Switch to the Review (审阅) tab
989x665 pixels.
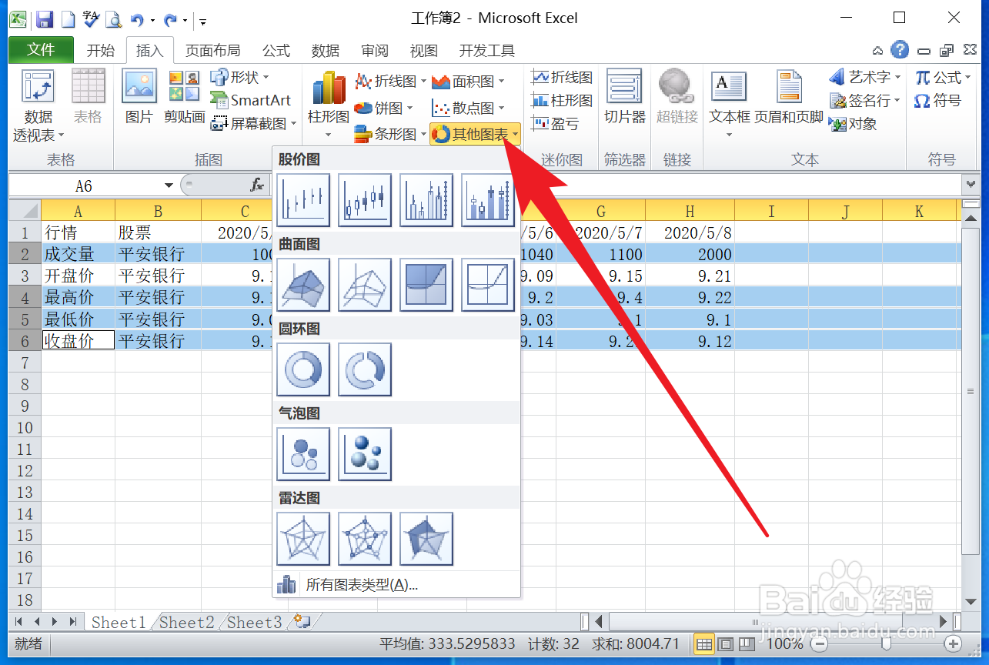click(375, 51)
